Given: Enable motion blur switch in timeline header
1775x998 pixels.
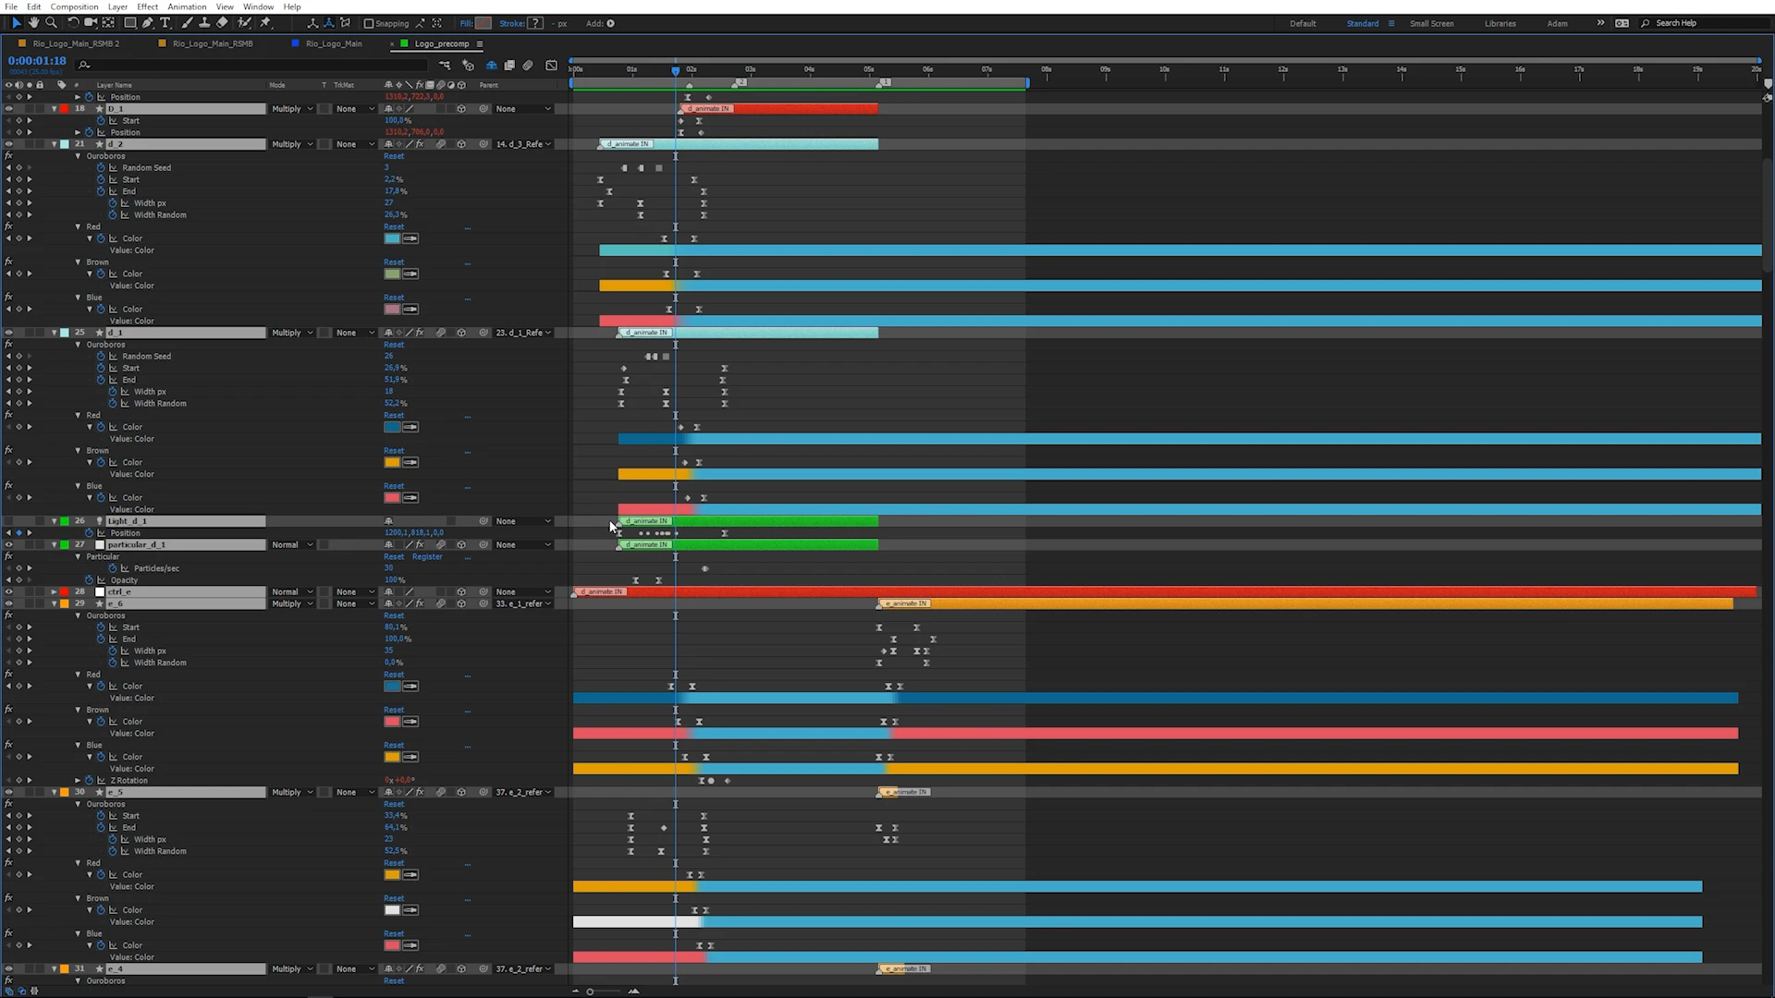Looking at the screenshot, I should click(528, 66).
